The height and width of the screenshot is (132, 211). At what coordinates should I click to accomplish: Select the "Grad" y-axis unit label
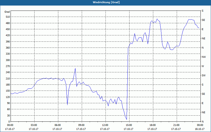(7, 12)
